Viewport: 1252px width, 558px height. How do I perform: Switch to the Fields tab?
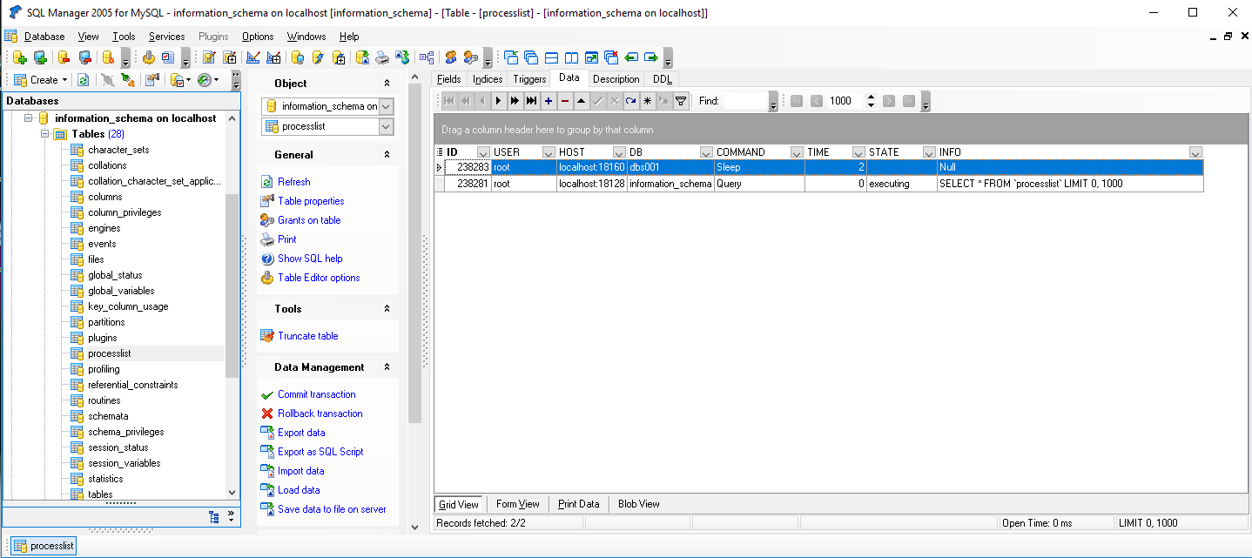coord(449,78)
